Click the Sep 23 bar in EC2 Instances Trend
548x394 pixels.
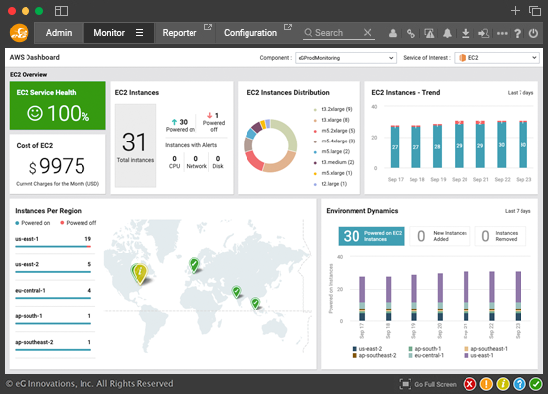523,144
